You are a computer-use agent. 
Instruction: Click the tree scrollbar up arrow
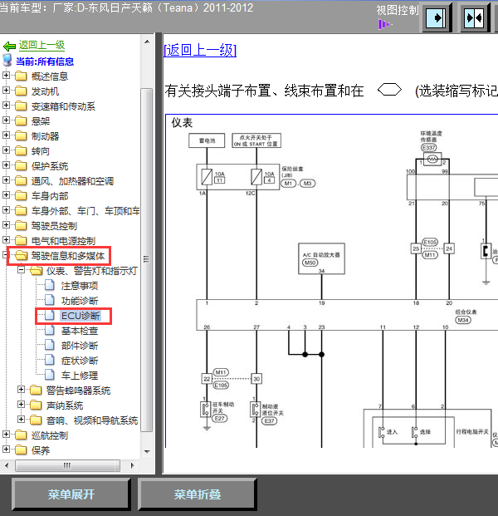pyautogui.click(x=147, y=42)
